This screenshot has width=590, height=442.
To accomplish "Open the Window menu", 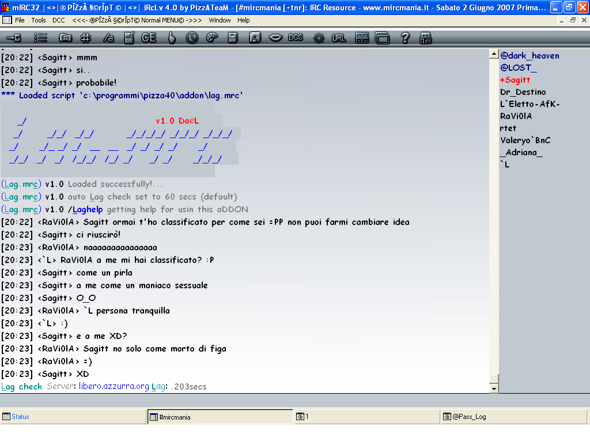I will click(x=220, y=20).
